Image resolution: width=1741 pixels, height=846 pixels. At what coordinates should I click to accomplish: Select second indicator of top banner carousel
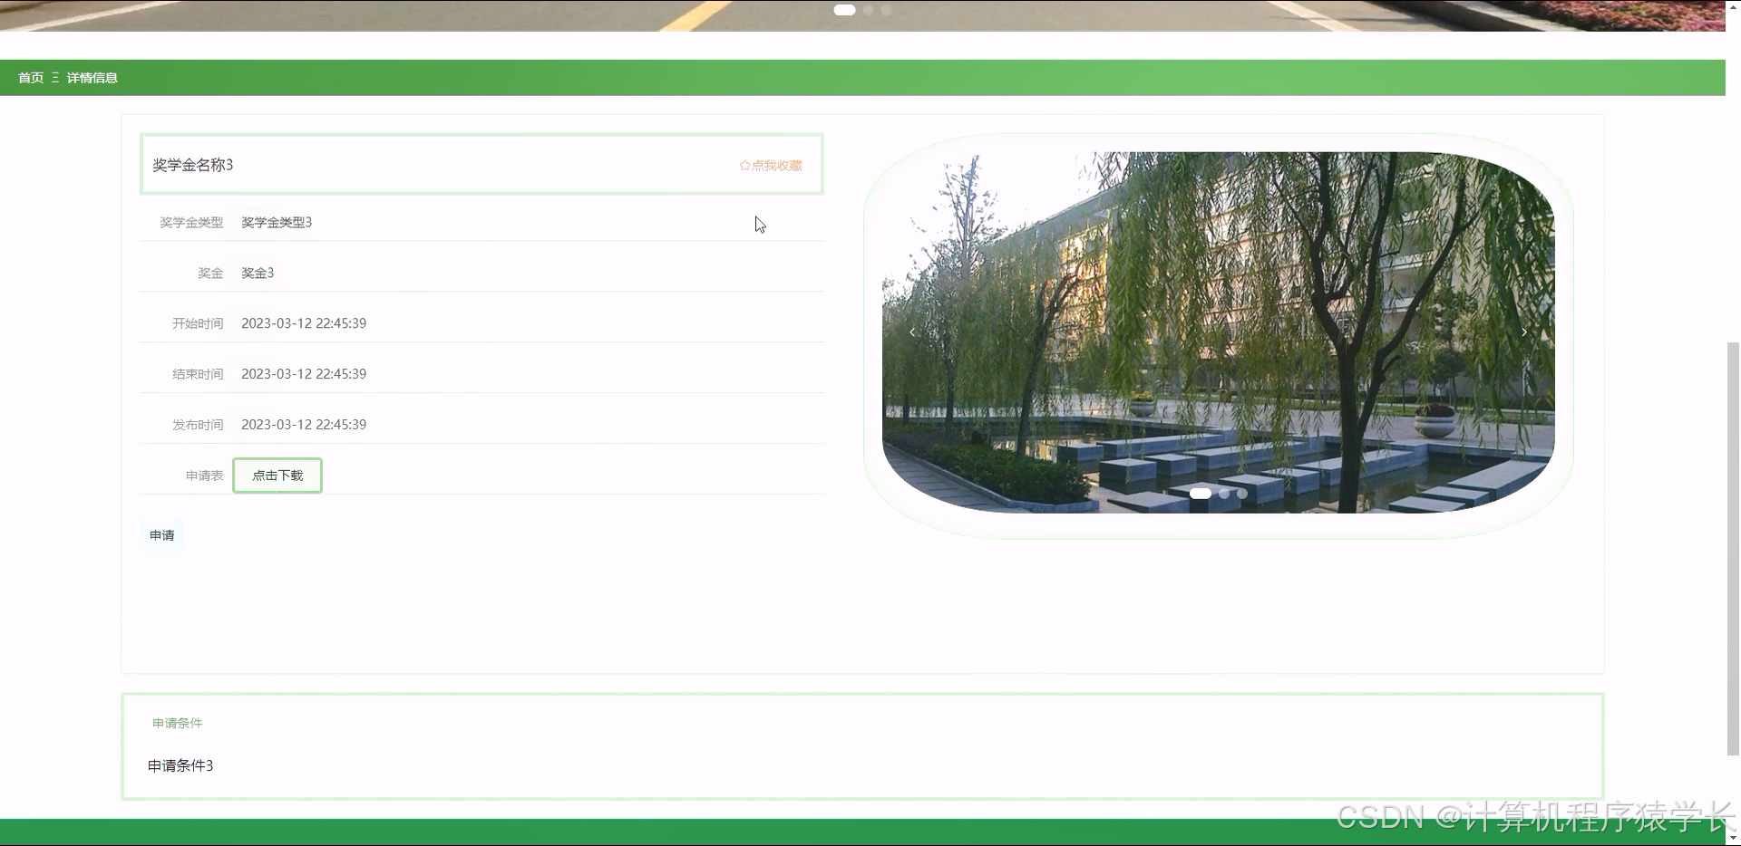869,10
